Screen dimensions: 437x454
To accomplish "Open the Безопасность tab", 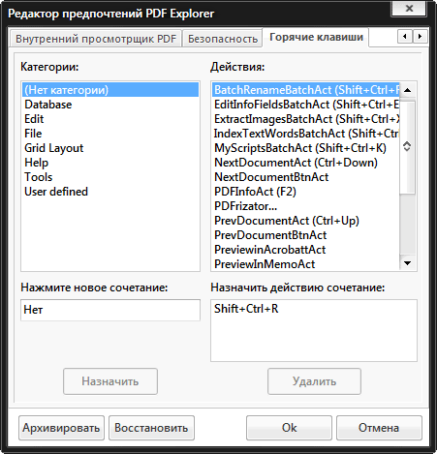I will 222,39.
